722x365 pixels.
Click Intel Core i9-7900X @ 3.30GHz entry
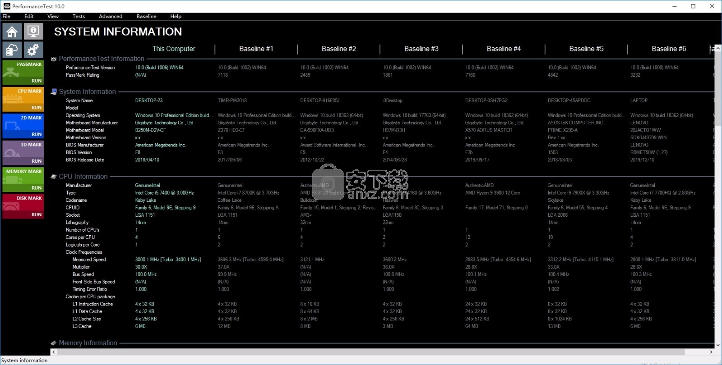click(x=579, y=193)
